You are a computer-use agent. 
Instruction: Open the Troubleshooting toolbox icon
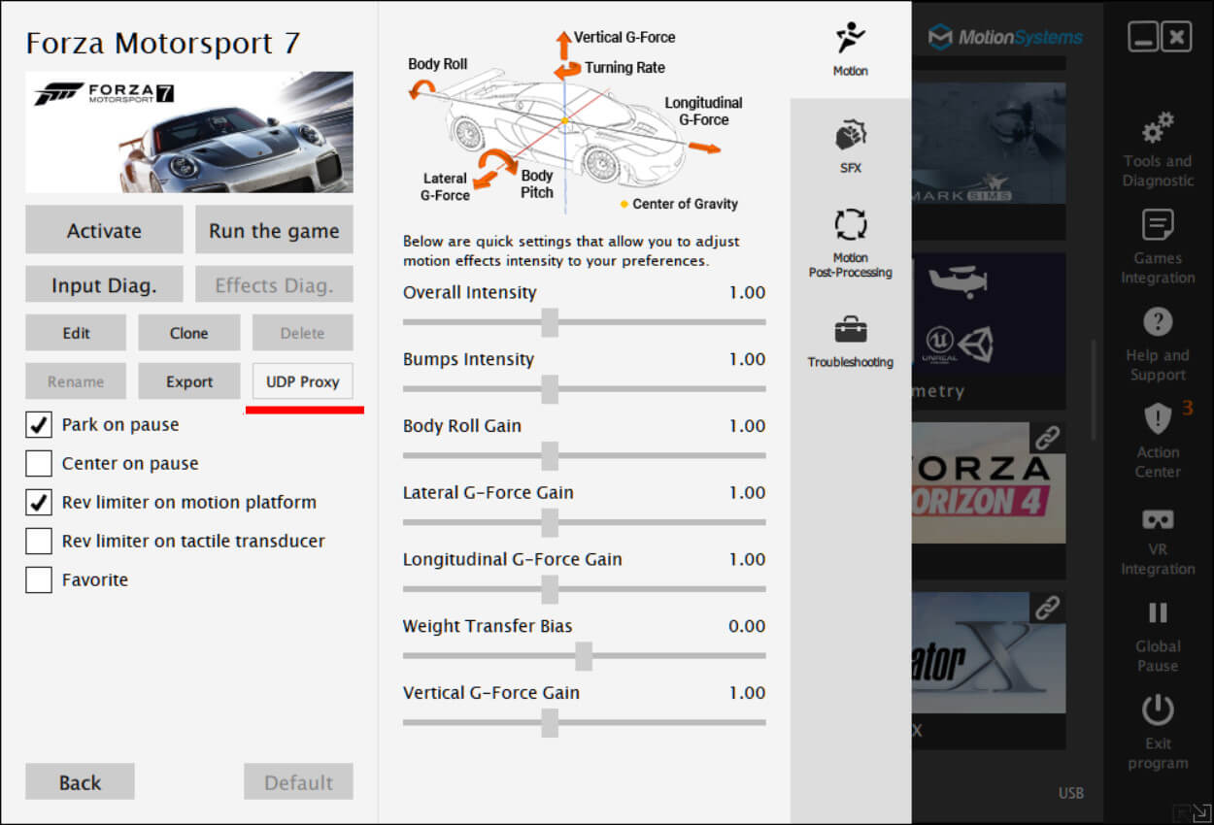pyautogui.click(x=851, y=329)
